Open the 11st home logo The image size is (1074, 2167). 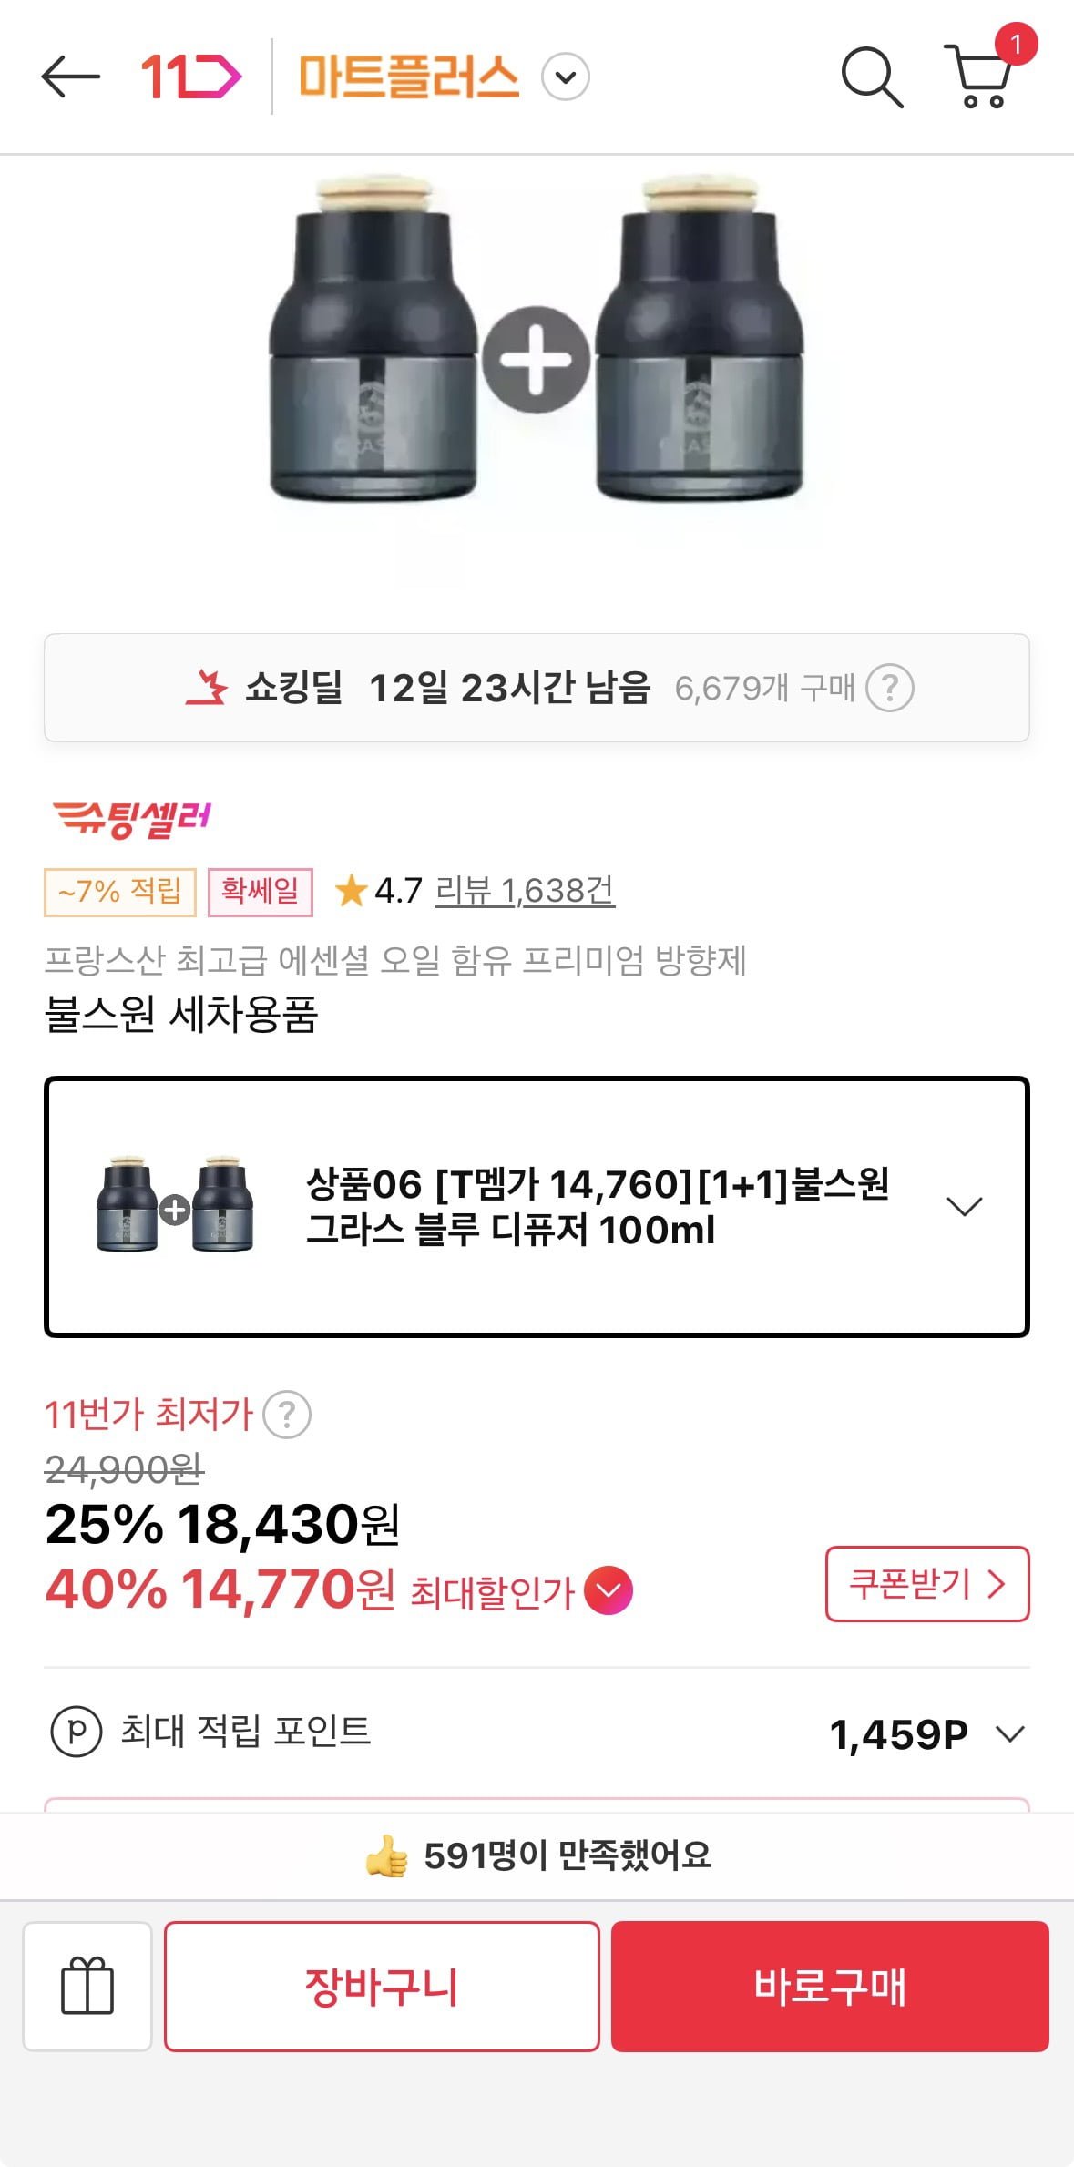click(x=190, y=77)
